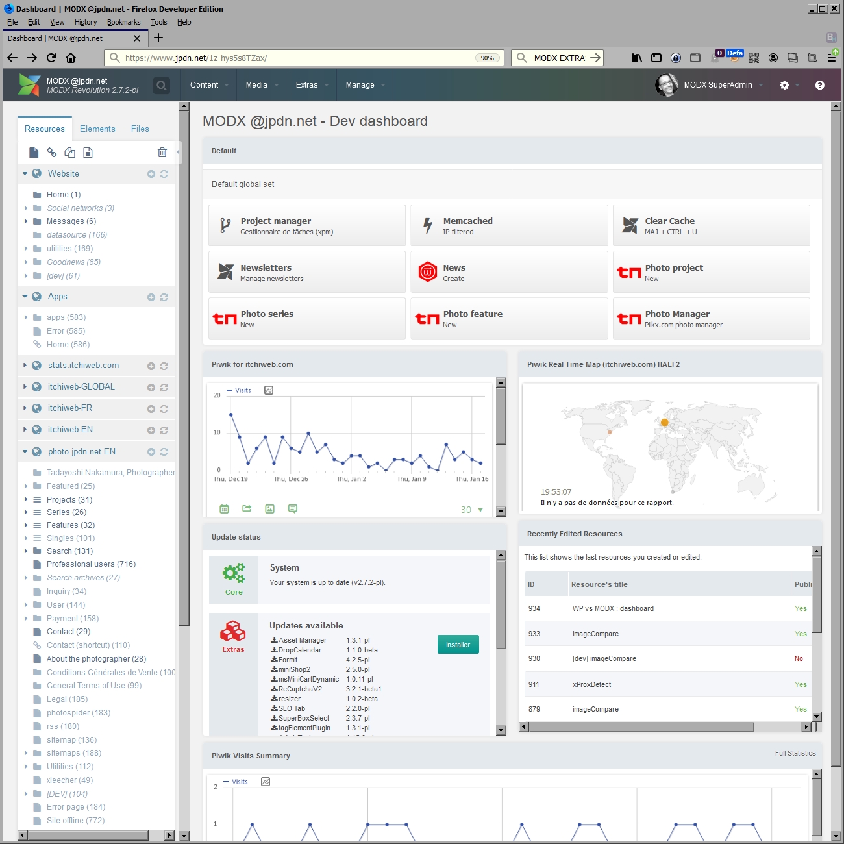Click the New Document icon in the tree toolbar
This screenshot has width=844, height=844.
pyautogui.click(x=34, y=153)
